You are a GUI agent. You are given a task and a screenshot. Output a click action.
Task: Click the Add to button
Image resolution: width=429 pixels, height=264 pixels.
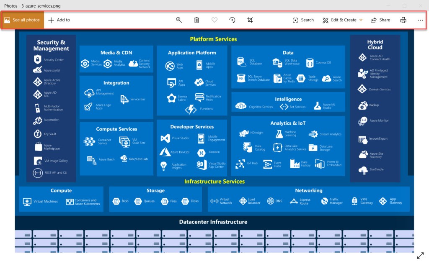59,20
